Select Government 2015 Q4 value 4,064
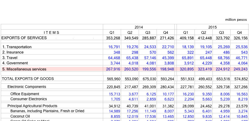 [243, 63]
